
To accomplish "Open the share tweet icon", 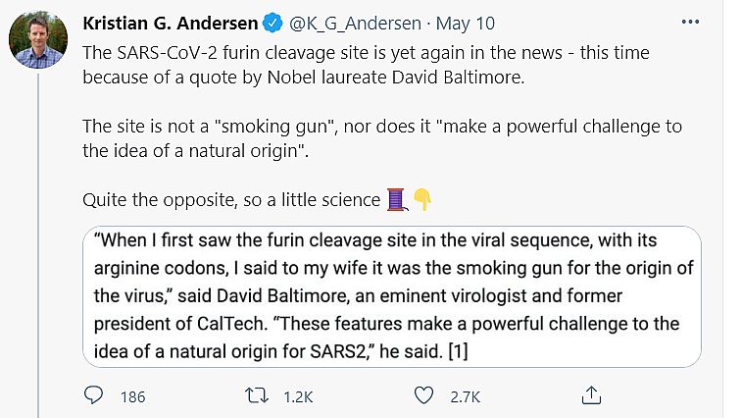I will click(x=590, y=395).
